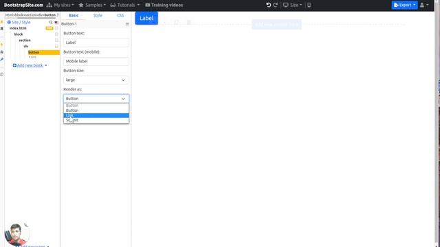Select Link option in Render as list
The image size is (440, 247).
pos(96,115)
